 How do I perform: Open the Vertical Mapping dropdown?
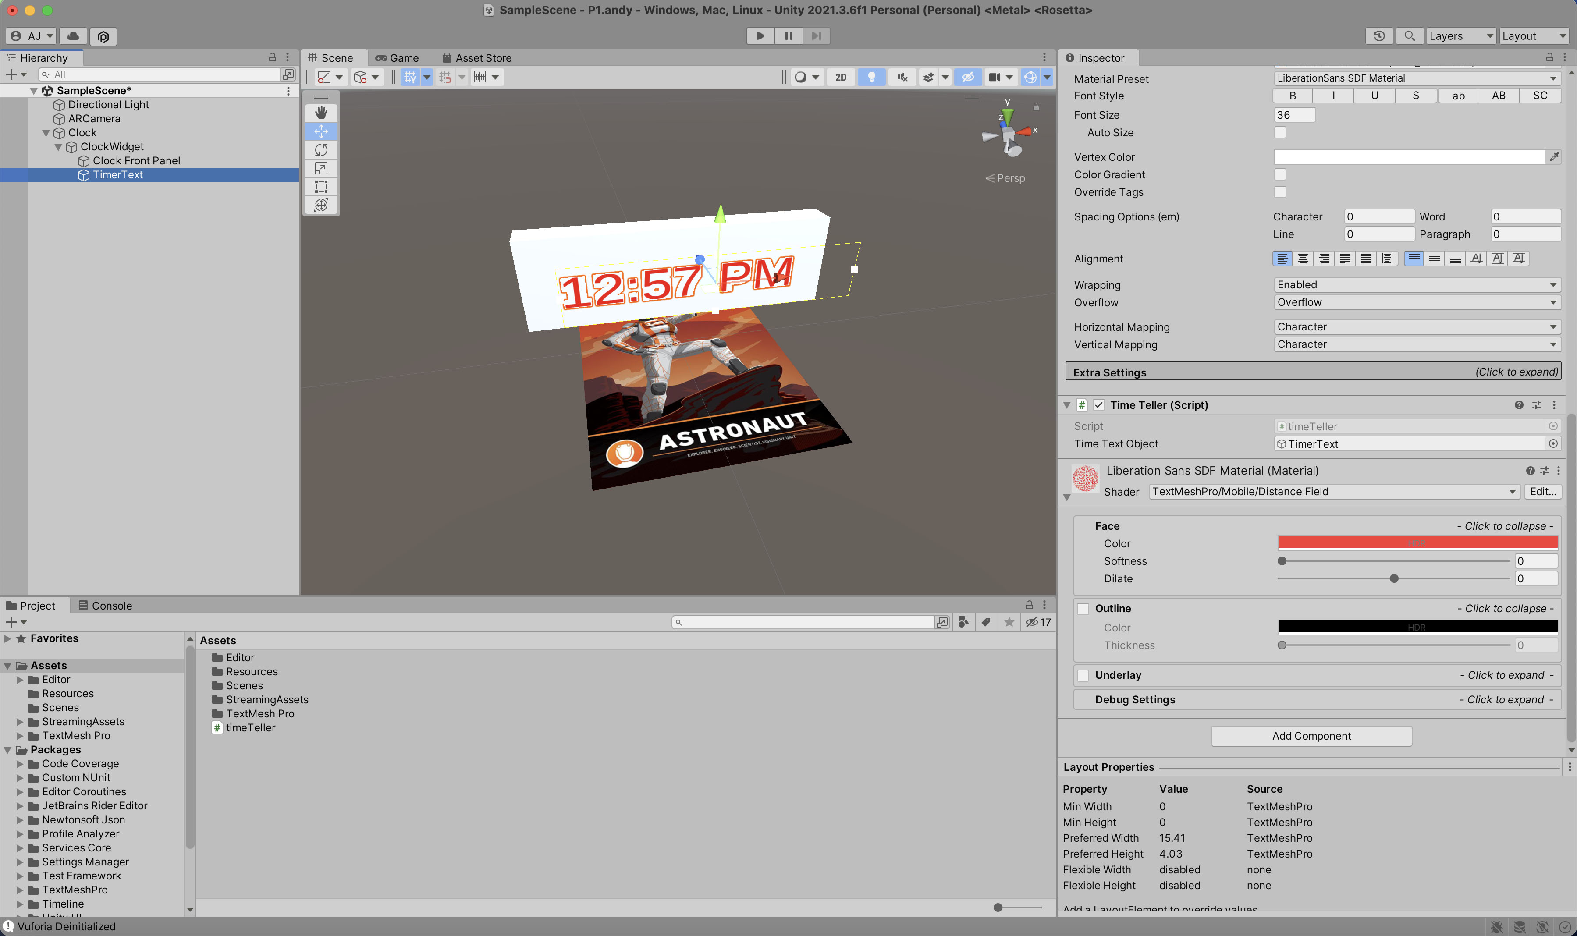click(1417, 344)
